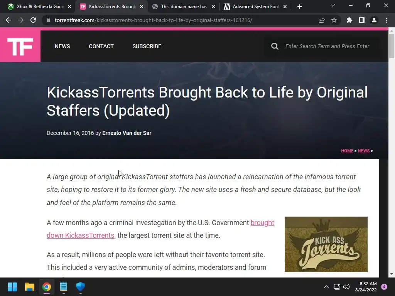Click the author name Ernesto Van der Sar
The image size is (395, 296).
[127, 133]
